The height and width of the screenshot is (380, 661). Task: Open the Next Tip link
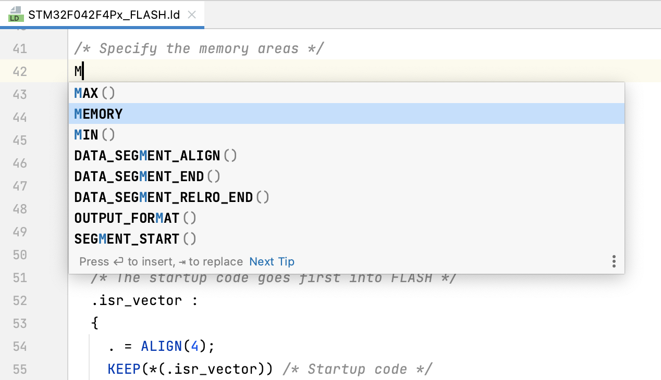(272, 262)
